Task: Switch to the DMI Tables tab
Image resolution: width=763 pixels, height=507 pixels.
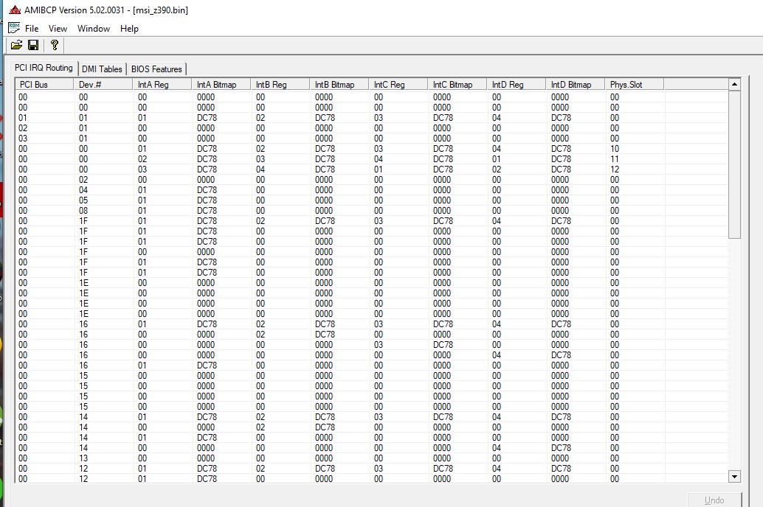Action: click(x=102, y=69)
